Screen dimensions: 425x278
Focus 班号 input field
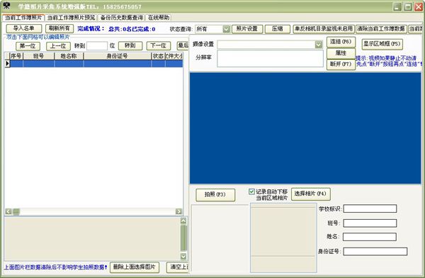coord(370,223)
